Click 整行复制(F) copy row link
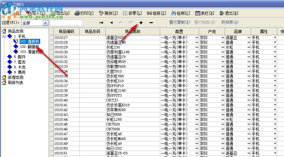The image size is (284, 157). (180, 22)
